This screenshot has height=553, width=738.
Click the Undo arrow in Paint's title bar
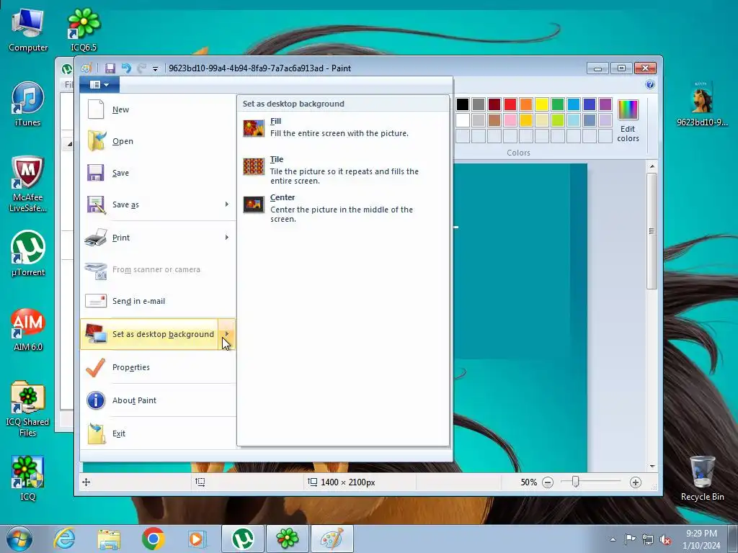[126, 68]
